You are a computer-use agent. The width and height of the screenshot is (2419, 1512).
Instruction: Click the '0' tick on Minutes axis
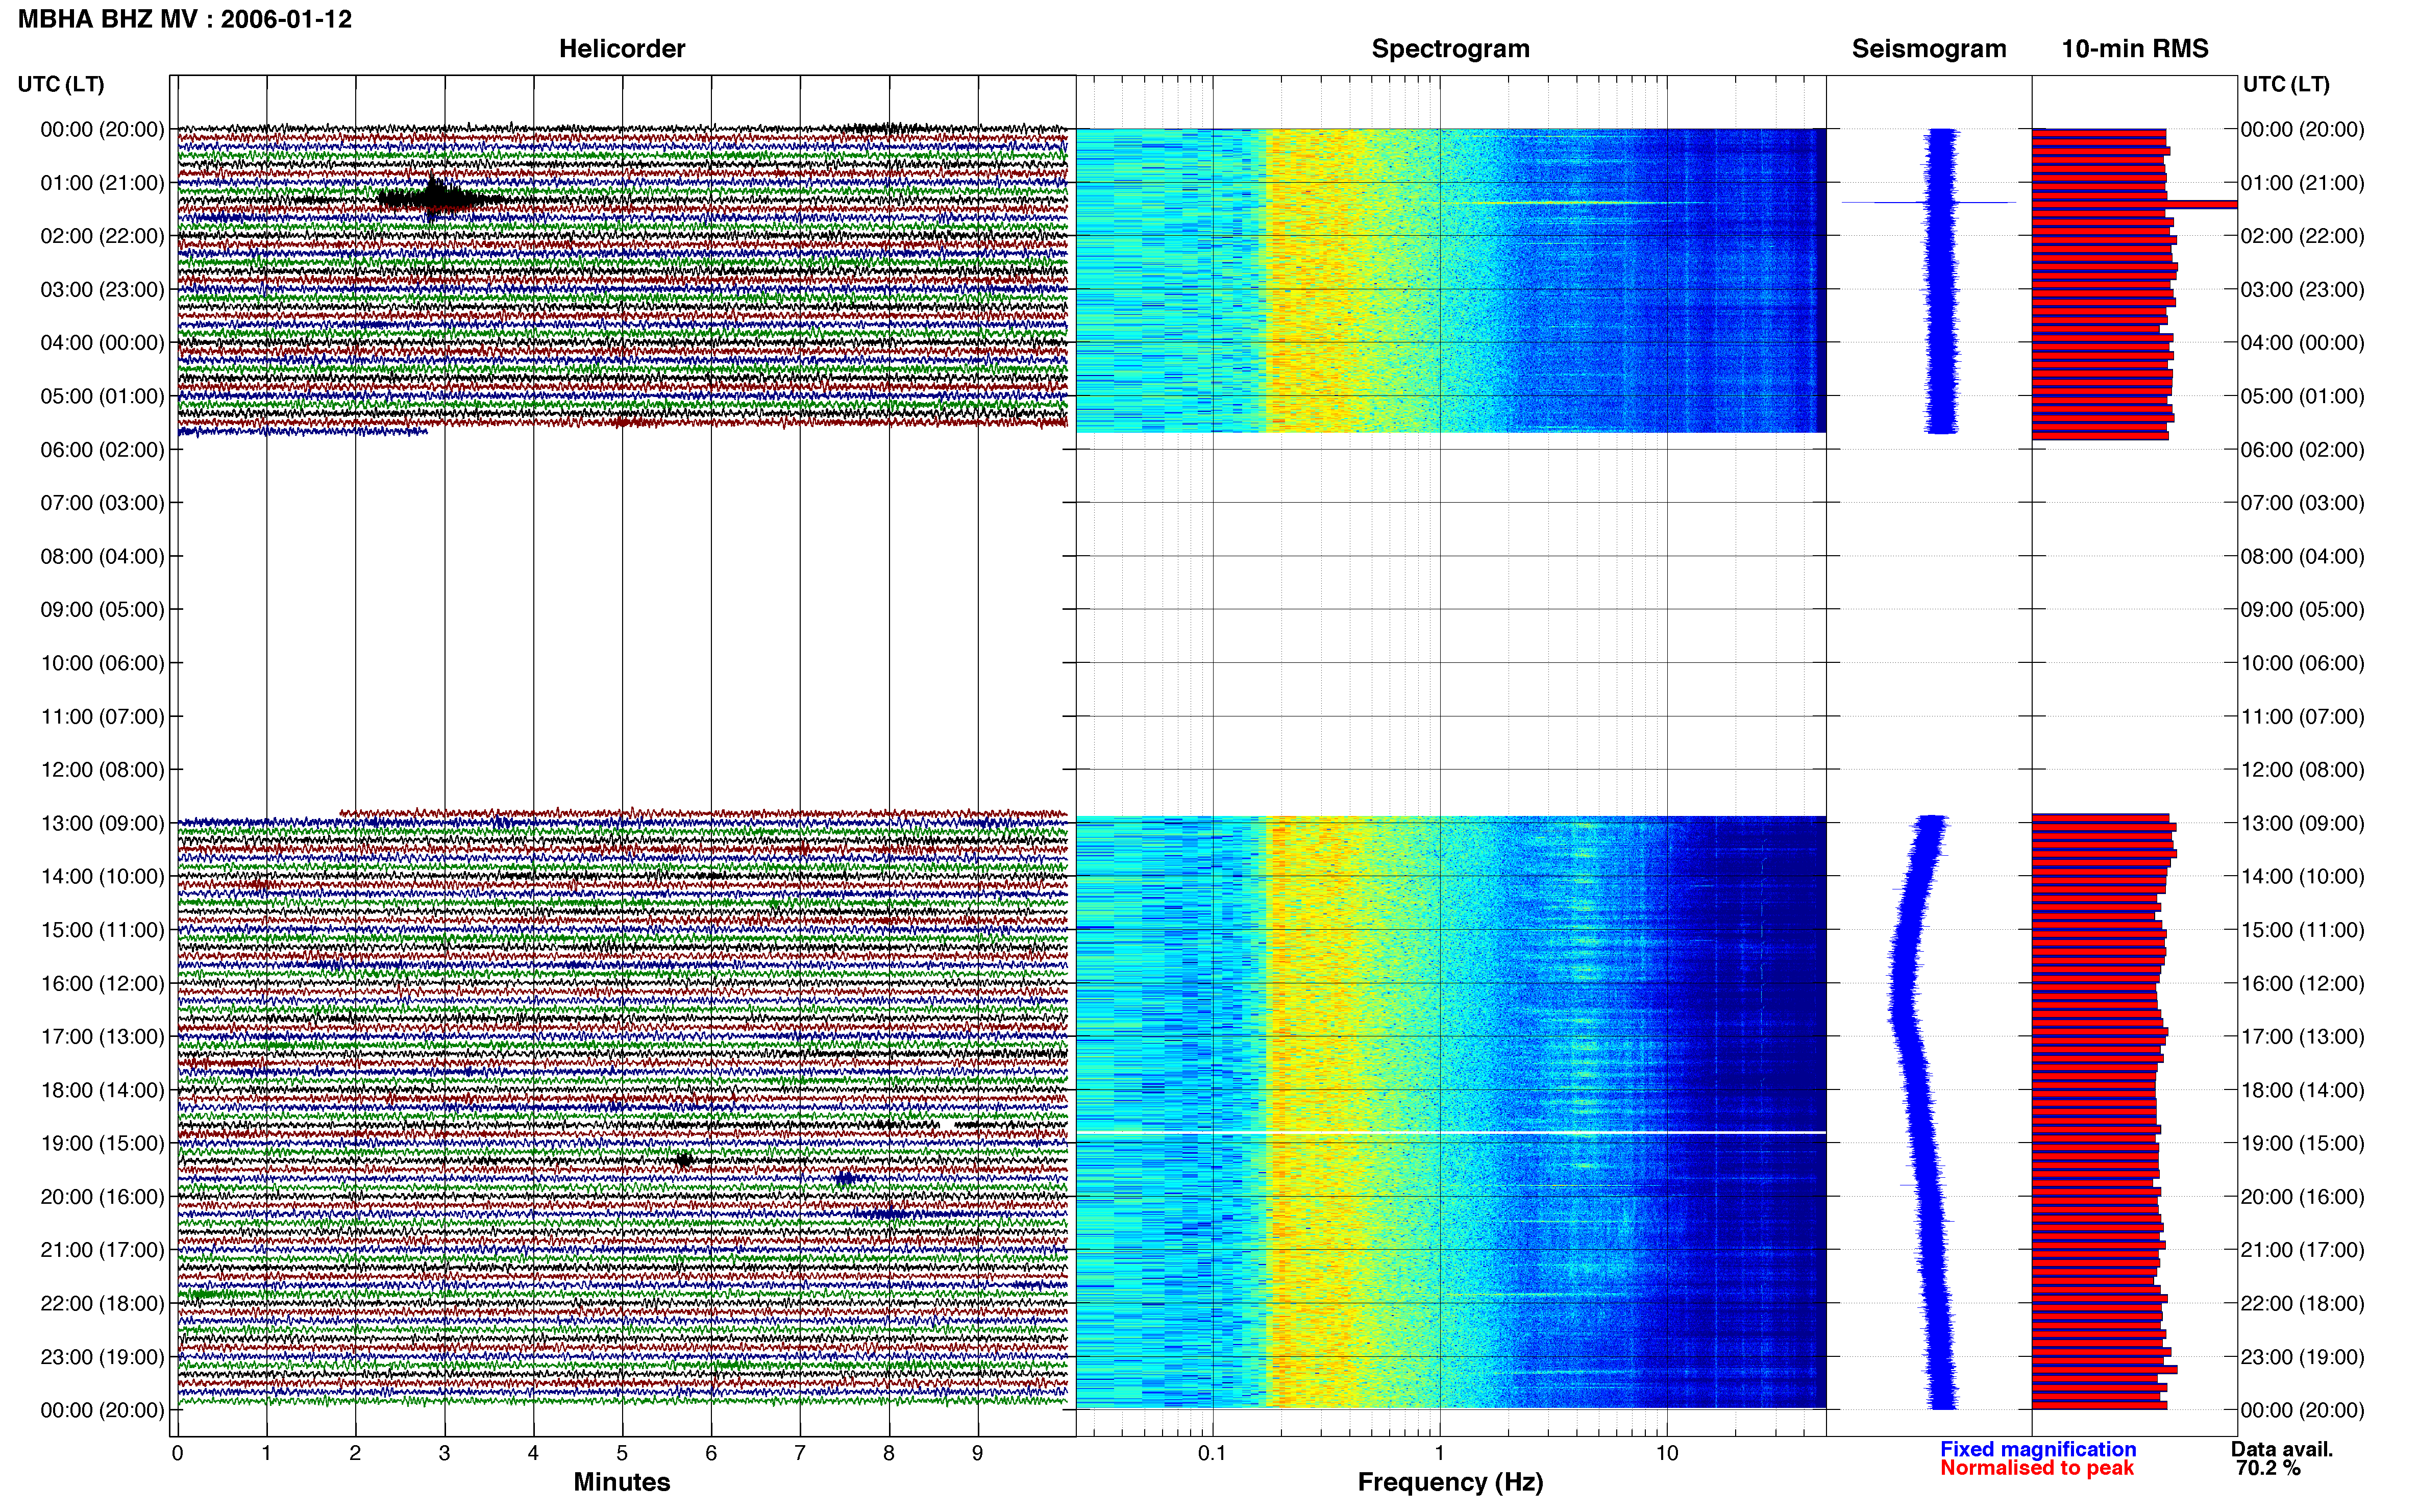177,1454
